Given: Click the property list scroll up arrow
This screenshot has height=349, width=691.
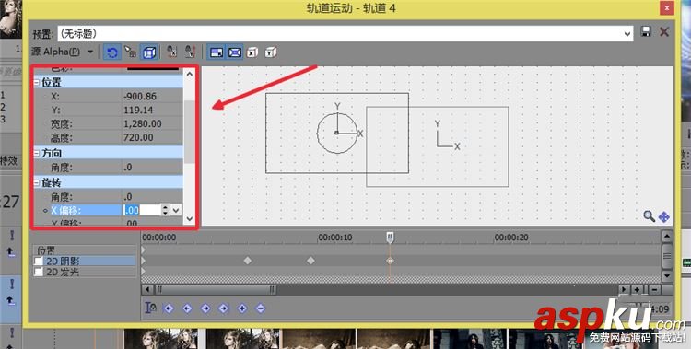Looking at the screenshot, I should (x=190, y=74).
